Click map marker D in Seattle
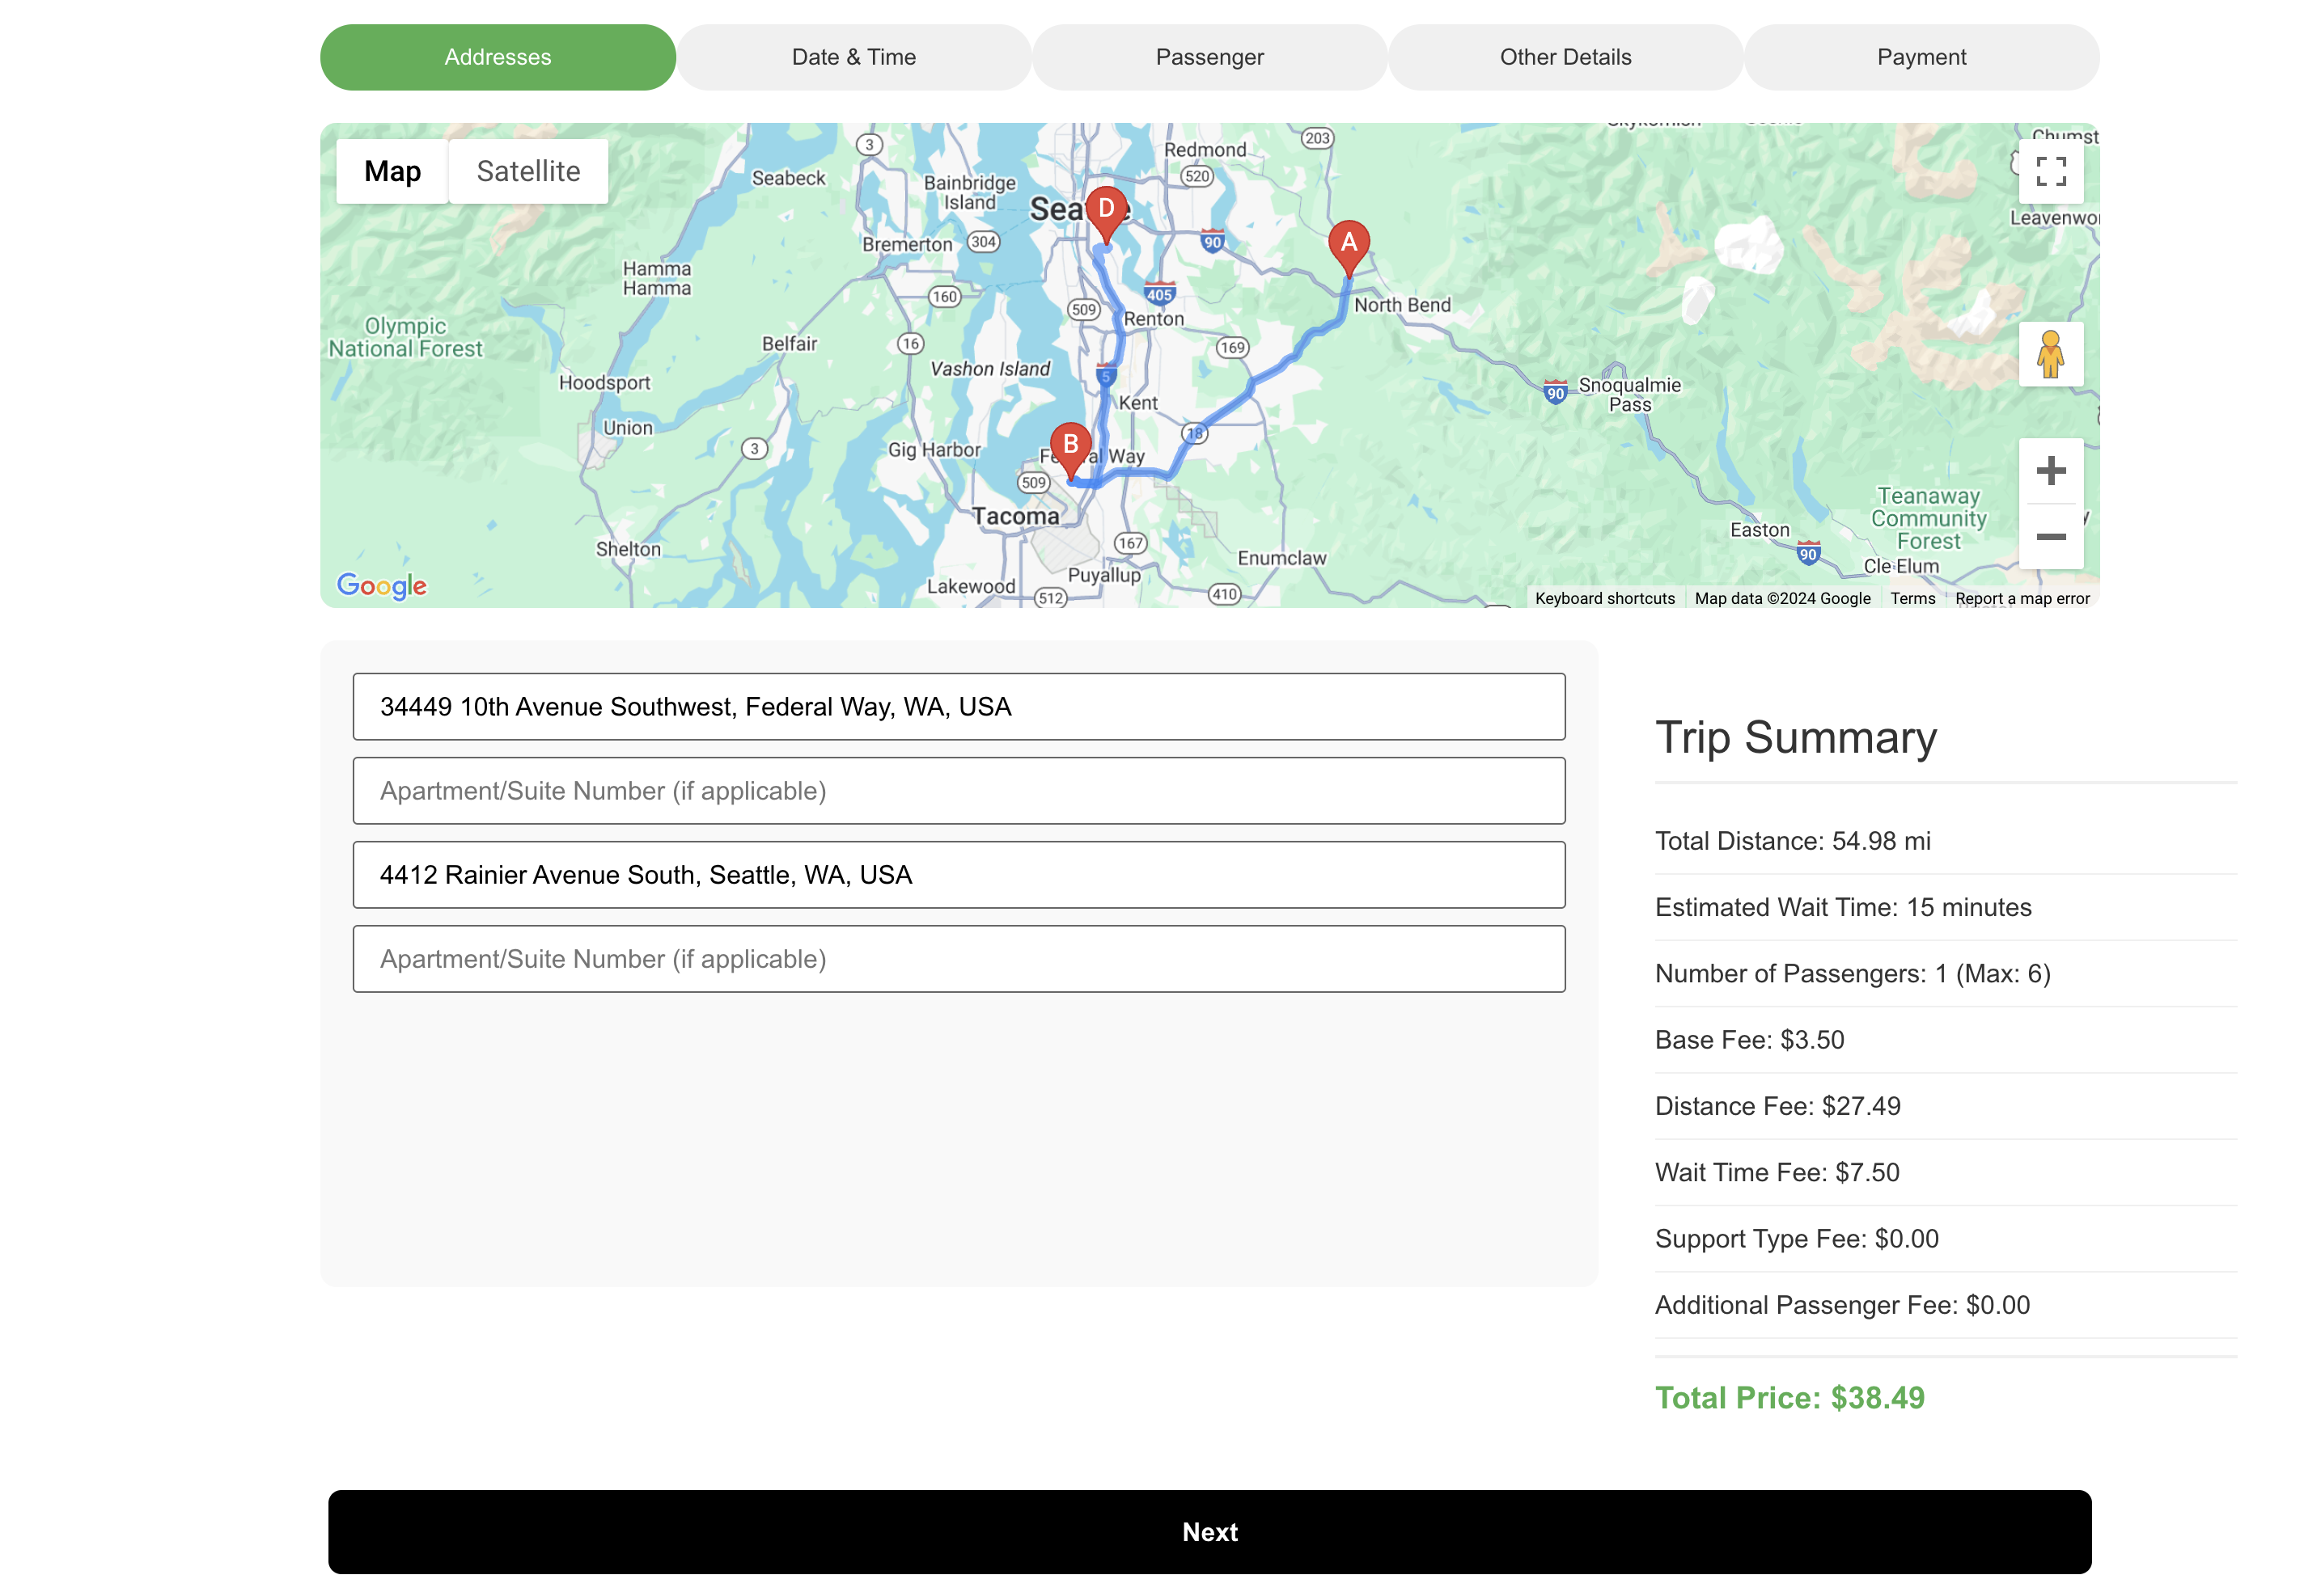The image size is (2304, 1596). tap(1105, 214)
